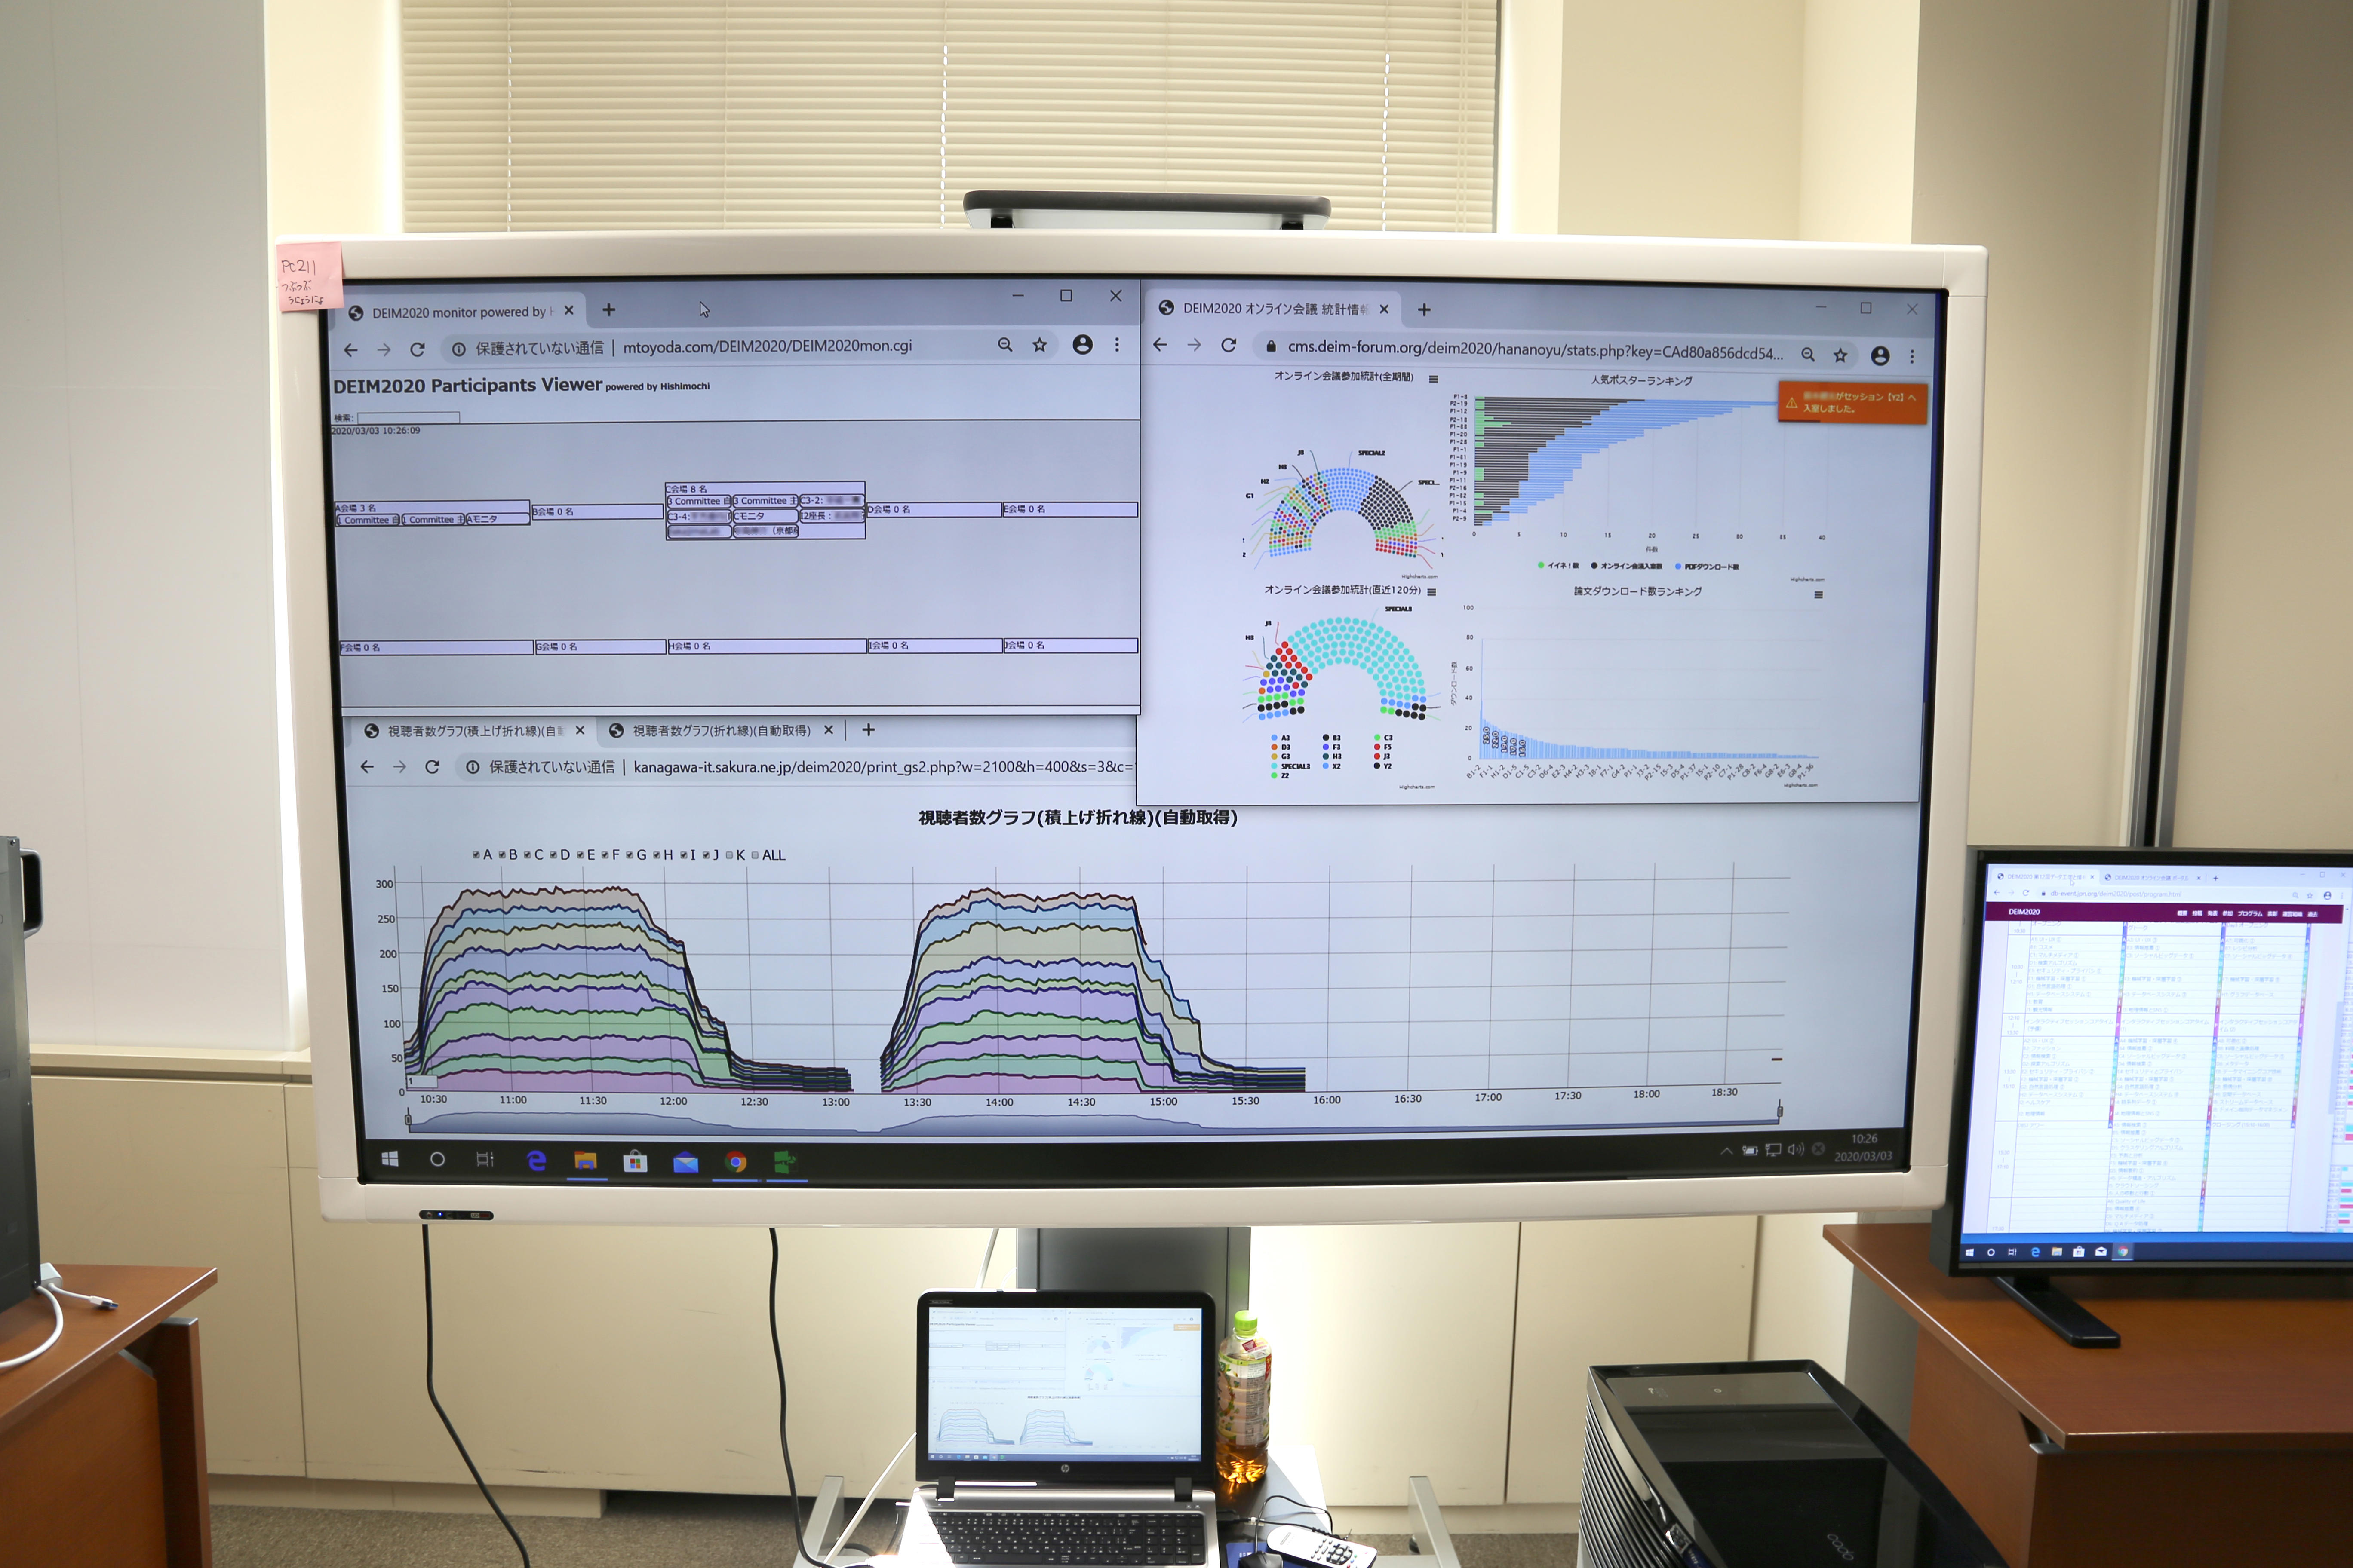
Task: Toggle the E series checkbox
Action: coord(579,855)
